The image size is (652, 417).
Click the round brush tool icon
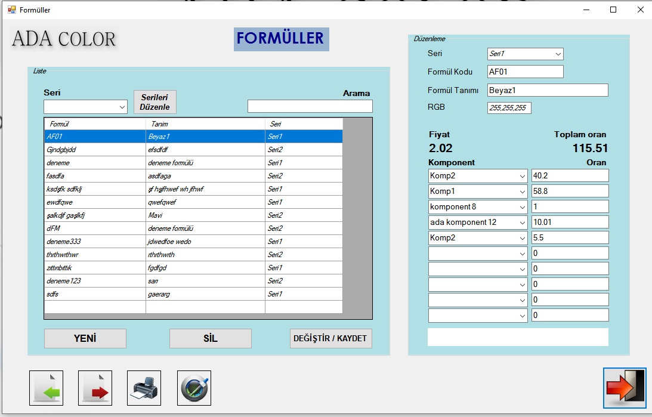(x=194, y=388)
